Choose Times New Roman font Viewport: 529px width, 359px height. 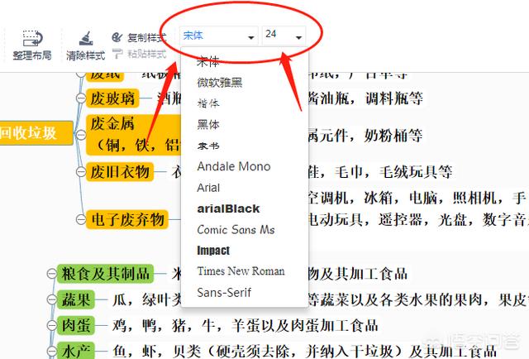(241, 270)
